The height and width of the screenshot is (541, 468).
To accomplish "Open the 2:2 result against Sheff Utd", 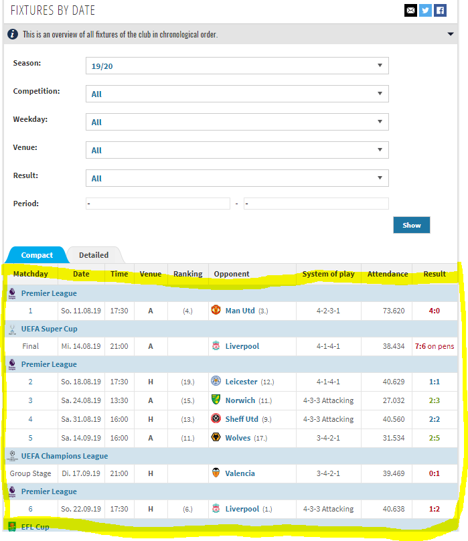I will pyautogui.click(x=434, y=419).
